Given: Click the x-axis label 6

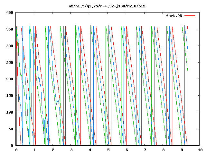Looking at the screenshot, I should [126, 150].
